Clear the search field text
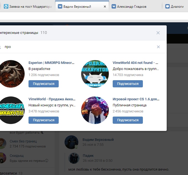 [158, 47]
